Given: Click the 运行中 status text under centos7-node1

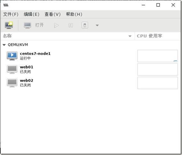Looking at the screenshot, I should [x=25, y=58].
